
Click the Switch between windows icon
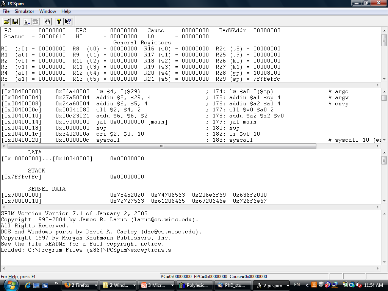[45, 285]
